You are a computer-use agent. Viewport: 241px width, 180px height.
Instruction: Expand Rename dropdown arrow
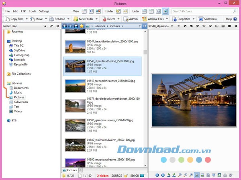(x=68, y=19)
